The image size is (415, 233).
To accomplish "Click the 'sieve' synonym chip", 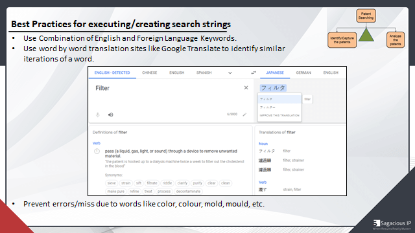I will coord(112,183).
